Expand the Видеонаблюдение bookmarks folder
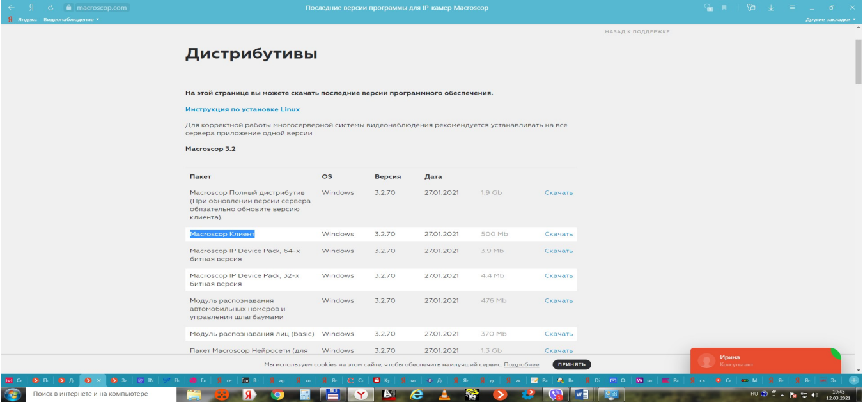The image size is (863, 402). pos(71,20)
